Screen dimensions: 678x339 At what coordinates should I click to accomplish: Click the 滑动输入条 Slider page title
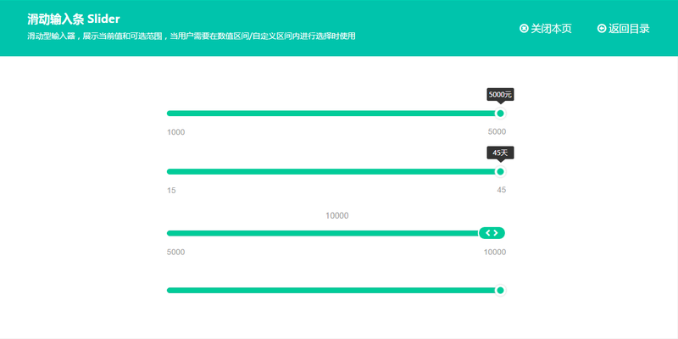click(x=74, y=19)
